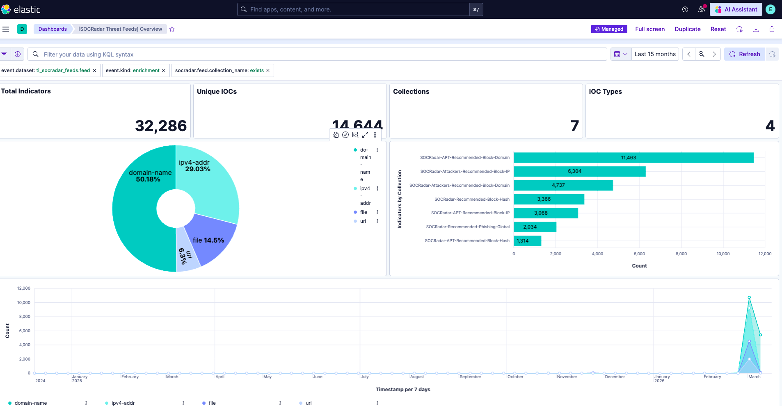Change color of timeline ipv4-addr legend dot

click(x=107, y=403)
